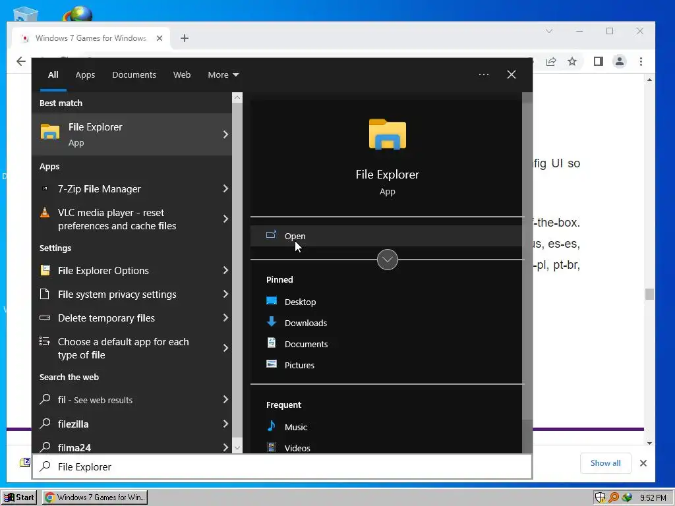Close the search panel with X
This screenshot has height=506, width=675.
(x=512, y=74)
